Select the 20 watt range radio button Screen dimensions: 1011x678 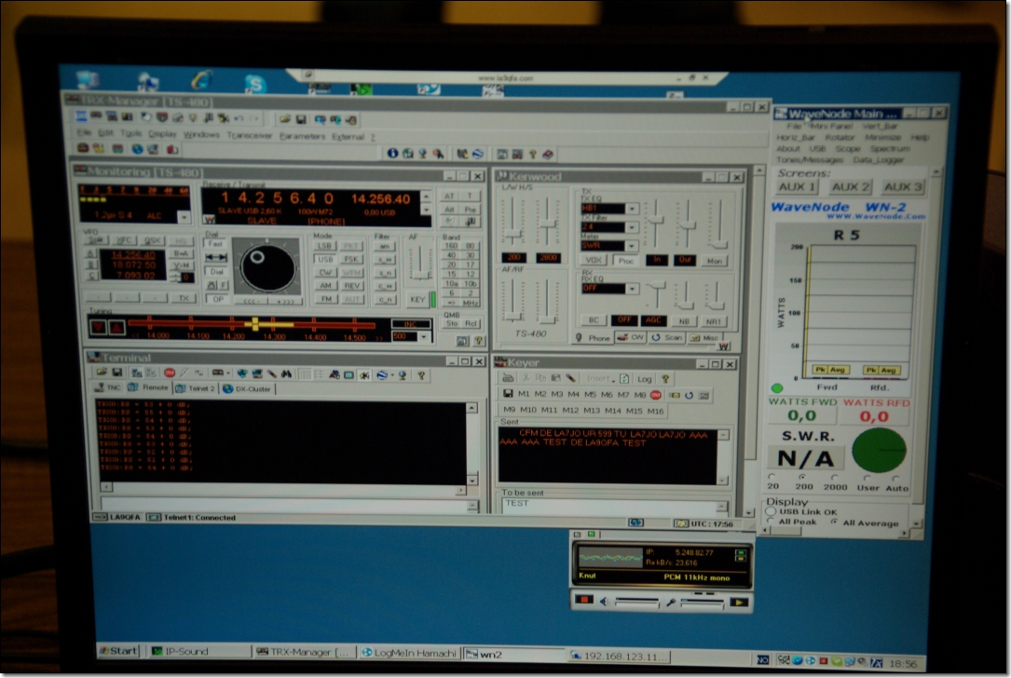point(772,477)
